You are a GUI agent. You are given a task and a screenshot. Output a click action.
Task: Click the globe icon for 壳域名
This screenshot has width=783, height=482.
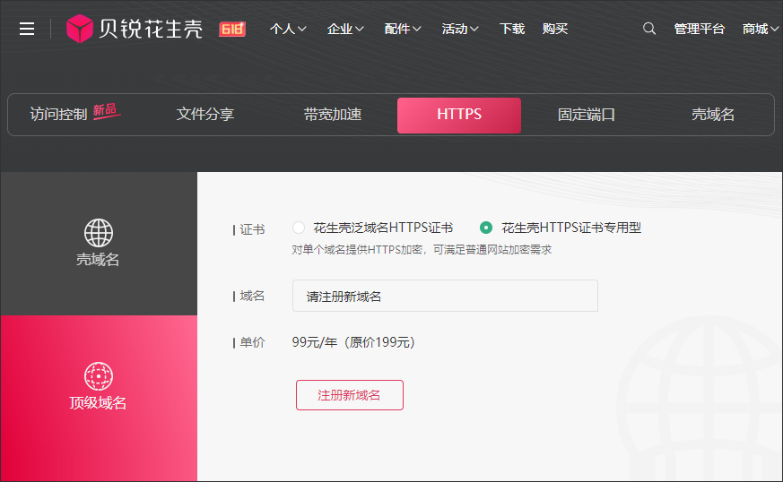[99, 233]
